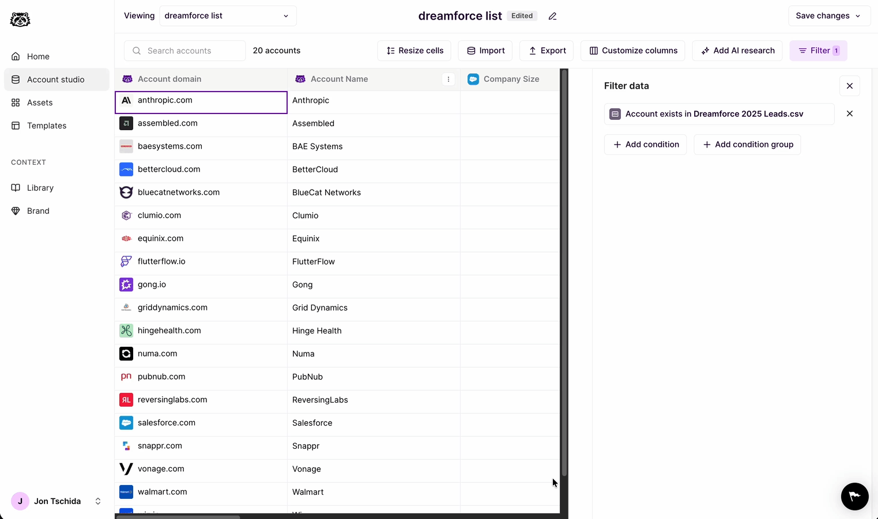Click the Export button

tap(547, 51)
